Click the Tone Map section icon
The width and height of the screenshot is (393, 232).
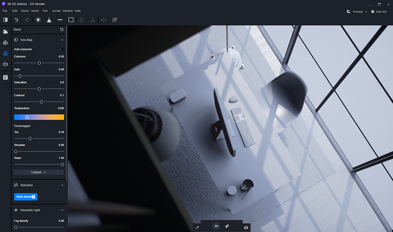pyautogui.click(x=16, y=40)
